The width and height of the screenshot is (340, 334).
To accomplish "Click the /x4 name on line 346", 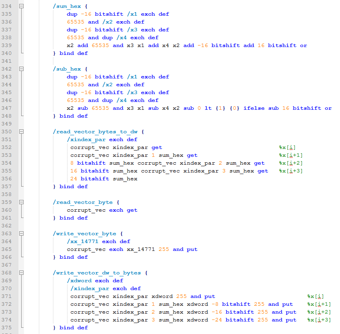I will 121,100.
